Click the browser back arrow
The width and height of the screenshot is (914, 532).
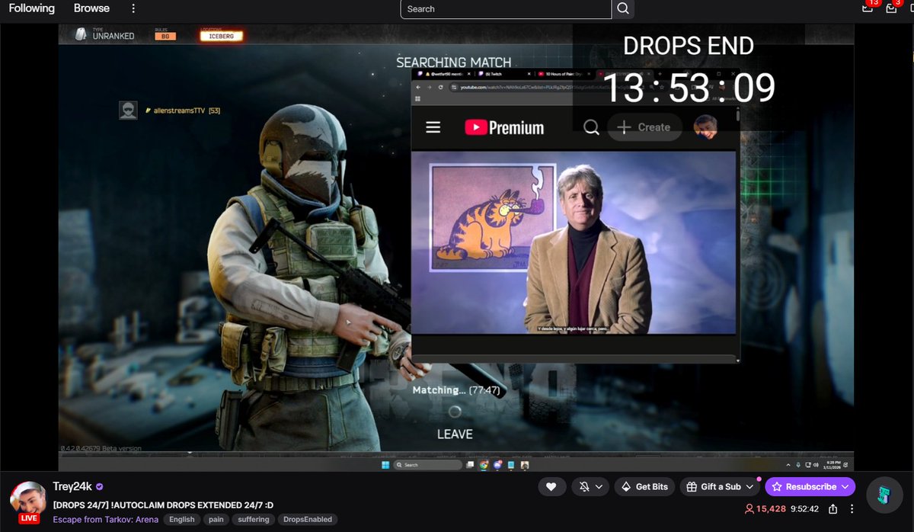point(418,88)
